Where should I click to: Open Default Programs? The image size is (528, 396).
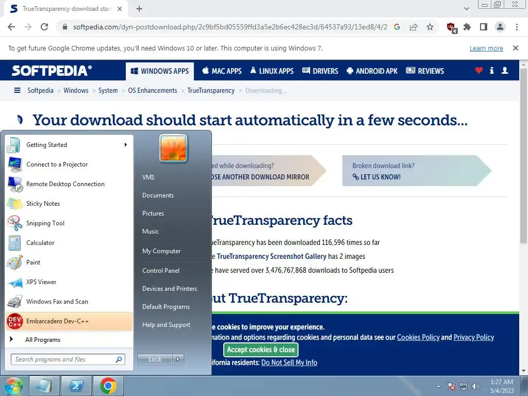coord(166,307)
